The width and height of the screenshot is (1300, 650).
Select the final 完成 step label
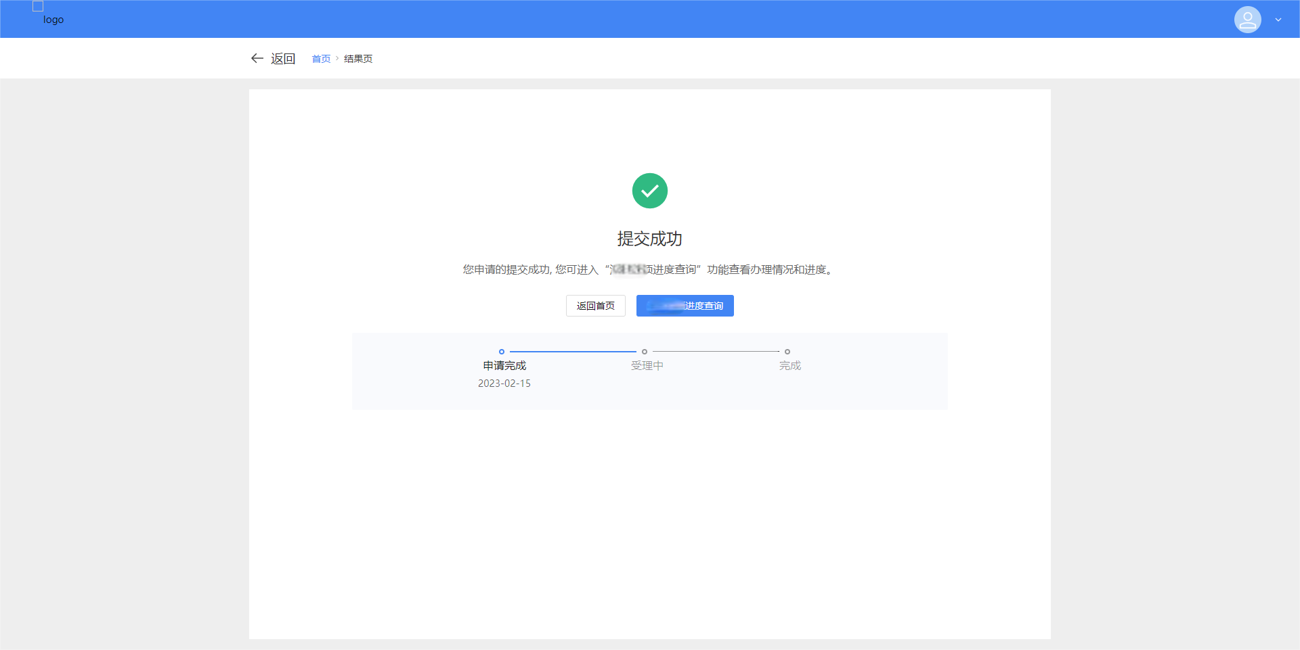tap(790, 366)
